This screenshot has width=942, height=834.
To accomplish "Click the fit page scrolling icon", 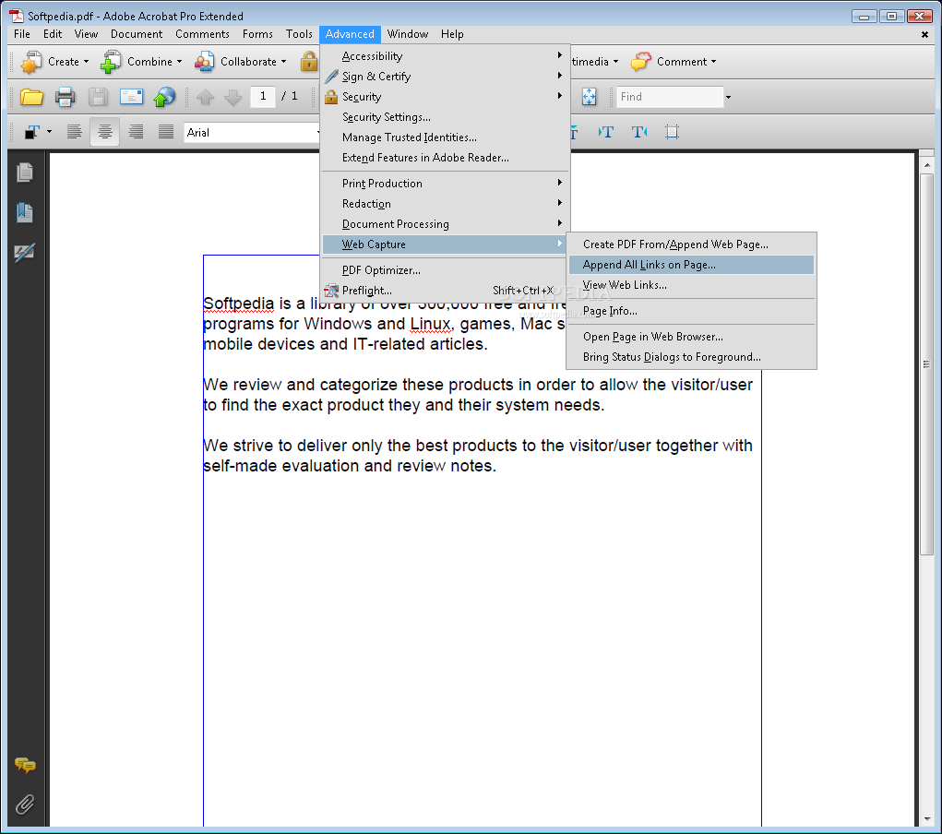I will pyautogui.click(x=589, y=97).
